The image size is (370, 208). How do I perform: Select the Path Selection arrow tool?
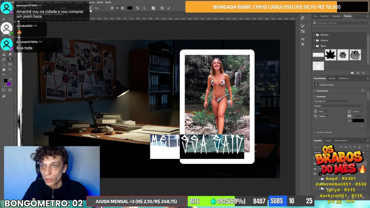[4, 64]
